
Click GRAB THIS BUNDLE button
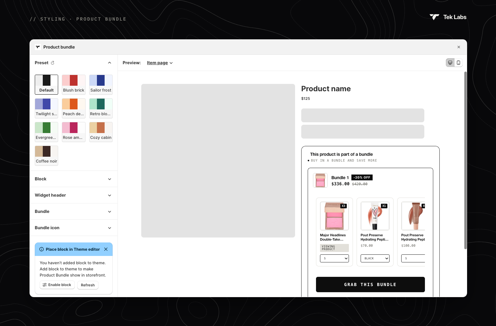(x=370, y=285)
